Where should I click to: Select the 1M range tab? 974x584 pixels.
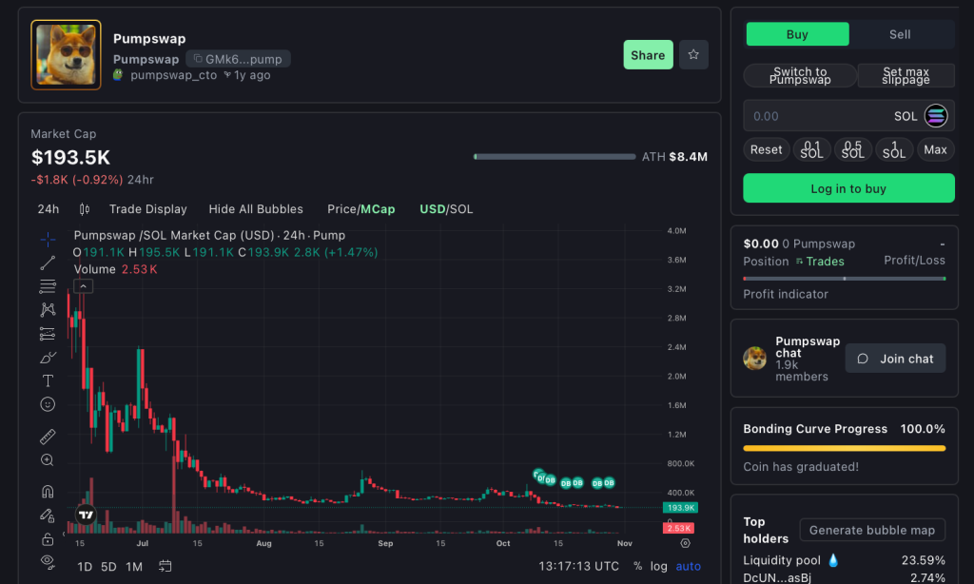133,566
